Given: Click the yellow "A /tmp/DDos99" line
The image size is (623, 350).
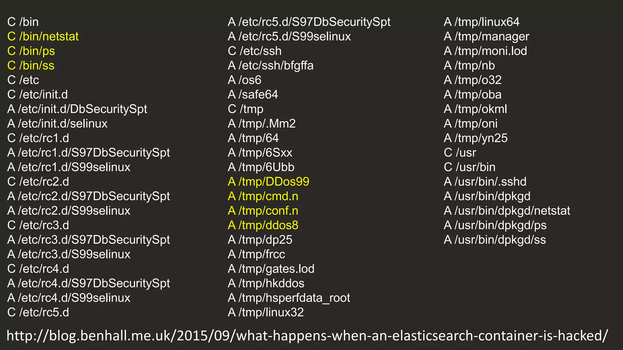Looking at the screenshot, I should coord(268,182).
